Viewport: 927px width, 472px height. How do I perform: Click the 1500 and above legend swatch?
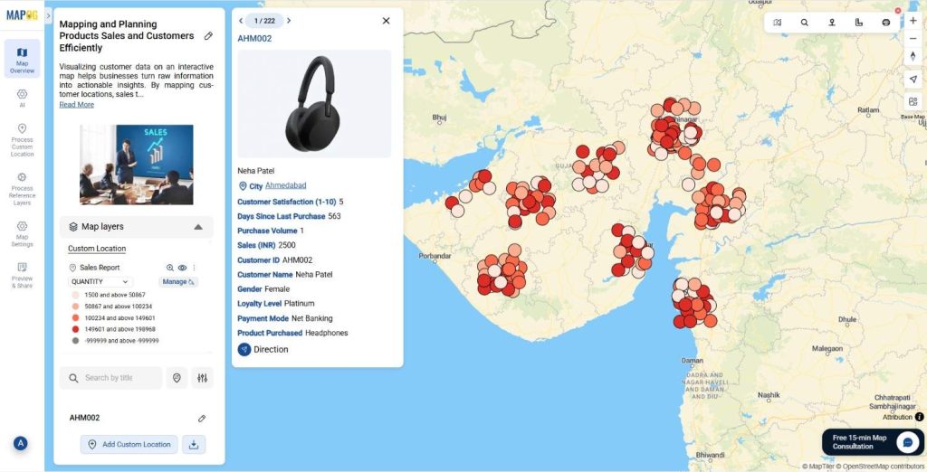coord(75,295)
